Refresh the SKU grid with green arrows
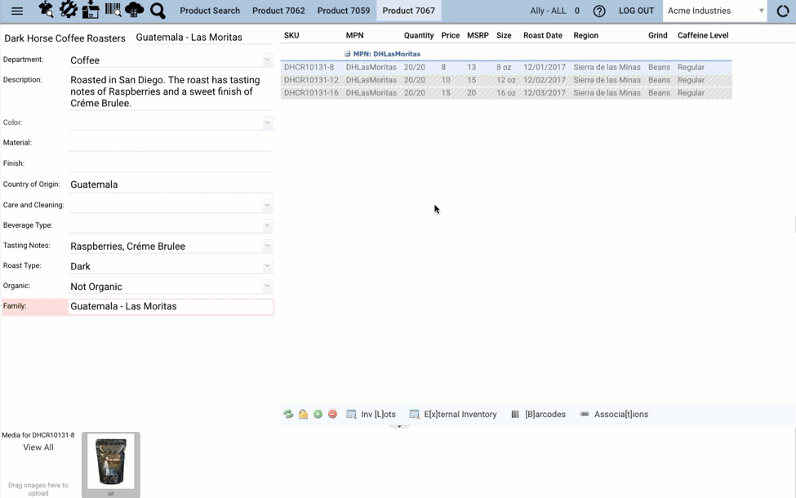796x498 pixels. (x=288, y=414)
